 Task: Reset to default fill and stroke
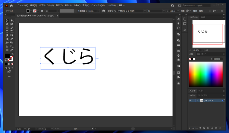pos(6,60)
